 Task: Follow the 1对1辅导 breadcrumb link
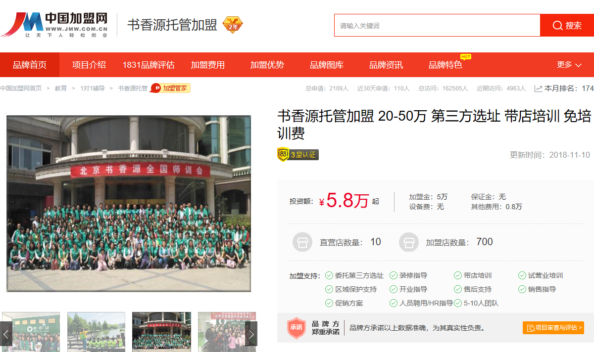pos(93,88)
